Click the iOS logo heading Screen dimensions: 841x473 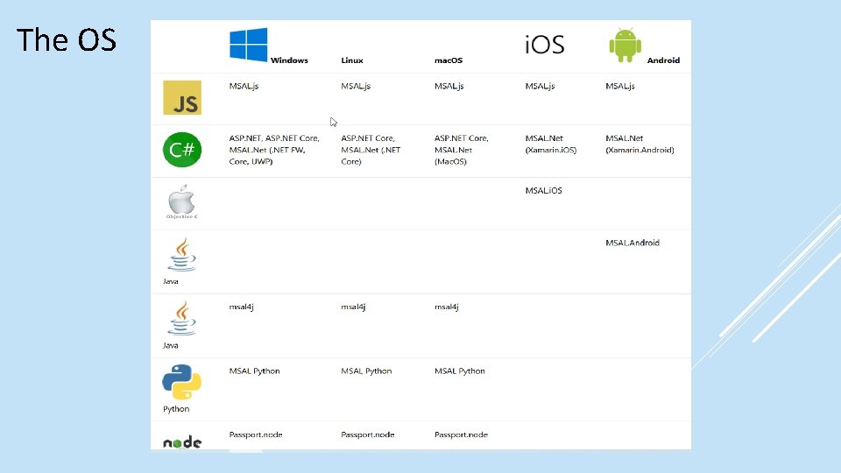point(544,45)
